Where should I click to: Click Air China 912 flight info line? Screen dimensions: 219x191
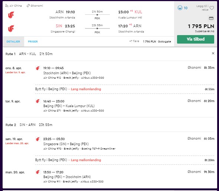(x=73, y=78)
